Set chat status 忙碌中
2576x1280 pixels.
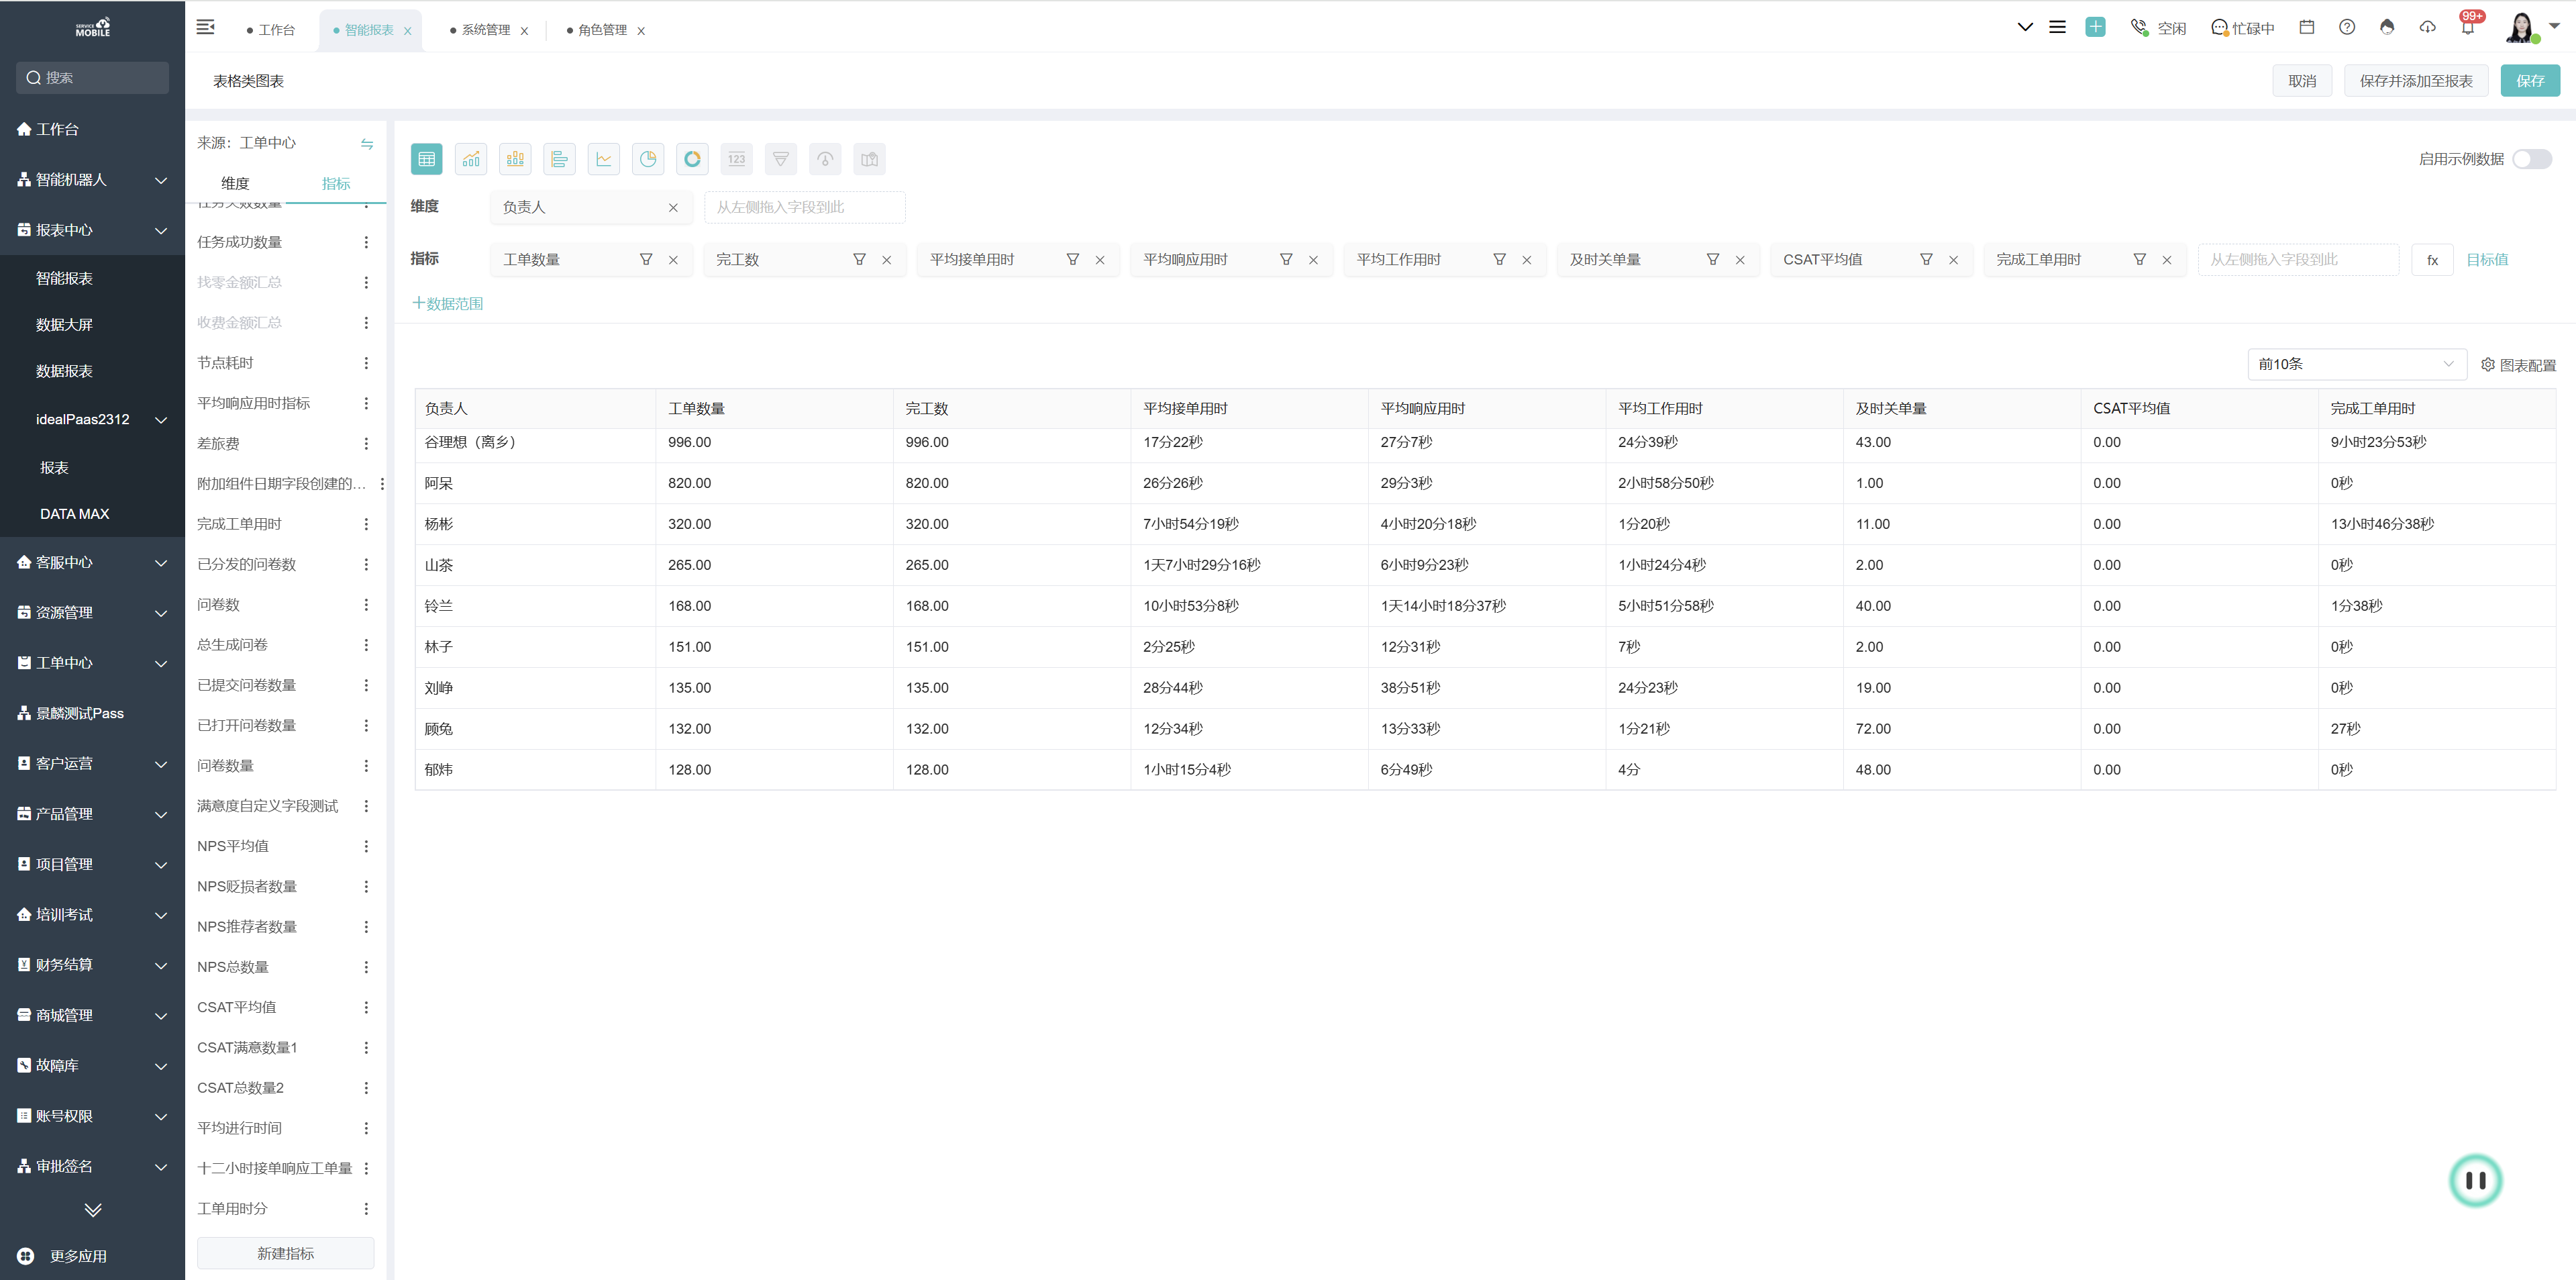point(2242,28)
